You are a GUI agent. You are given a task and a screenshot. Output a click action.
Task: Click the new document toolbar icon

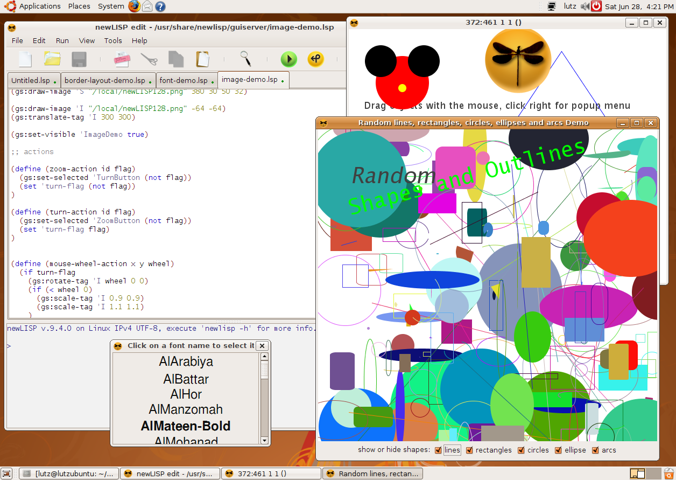[25, 59]
